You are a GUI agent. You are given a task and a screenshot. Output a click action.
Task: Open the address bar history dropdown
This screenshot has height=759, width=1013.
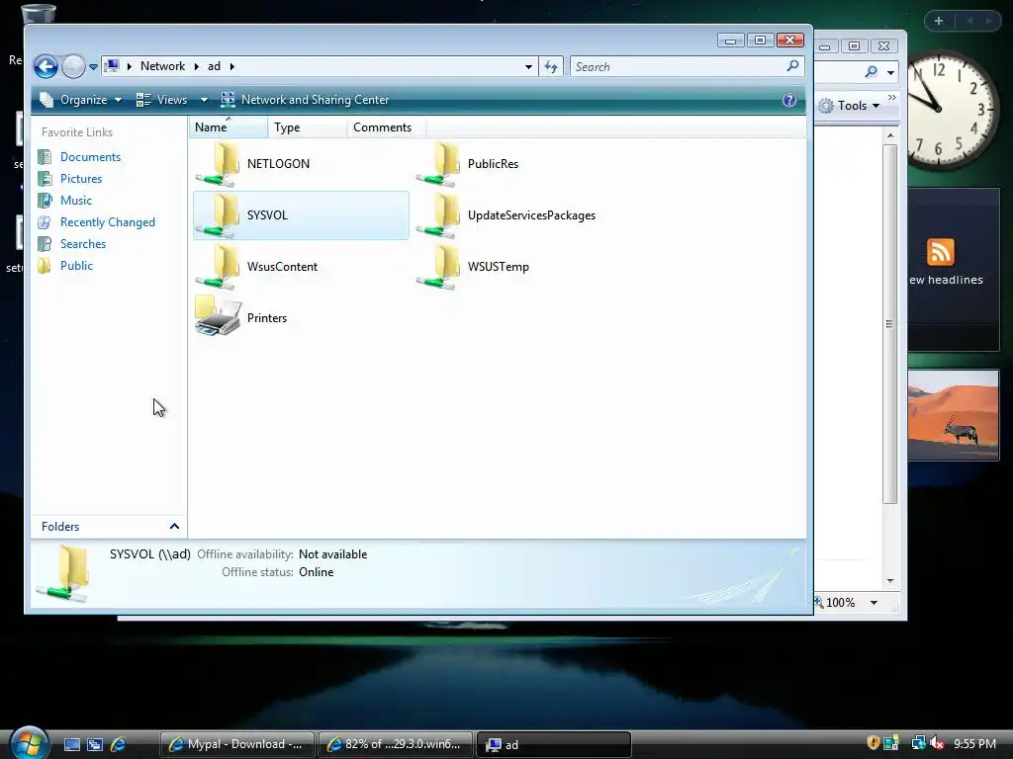pyautogui.click(x=528, y=66)
